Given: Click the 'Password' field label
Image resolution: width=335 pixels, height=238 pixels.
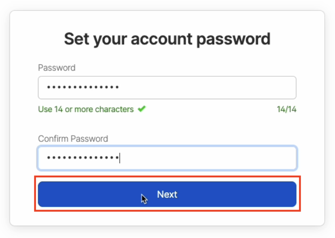Looking at the screenshot, I should [56, 68].
